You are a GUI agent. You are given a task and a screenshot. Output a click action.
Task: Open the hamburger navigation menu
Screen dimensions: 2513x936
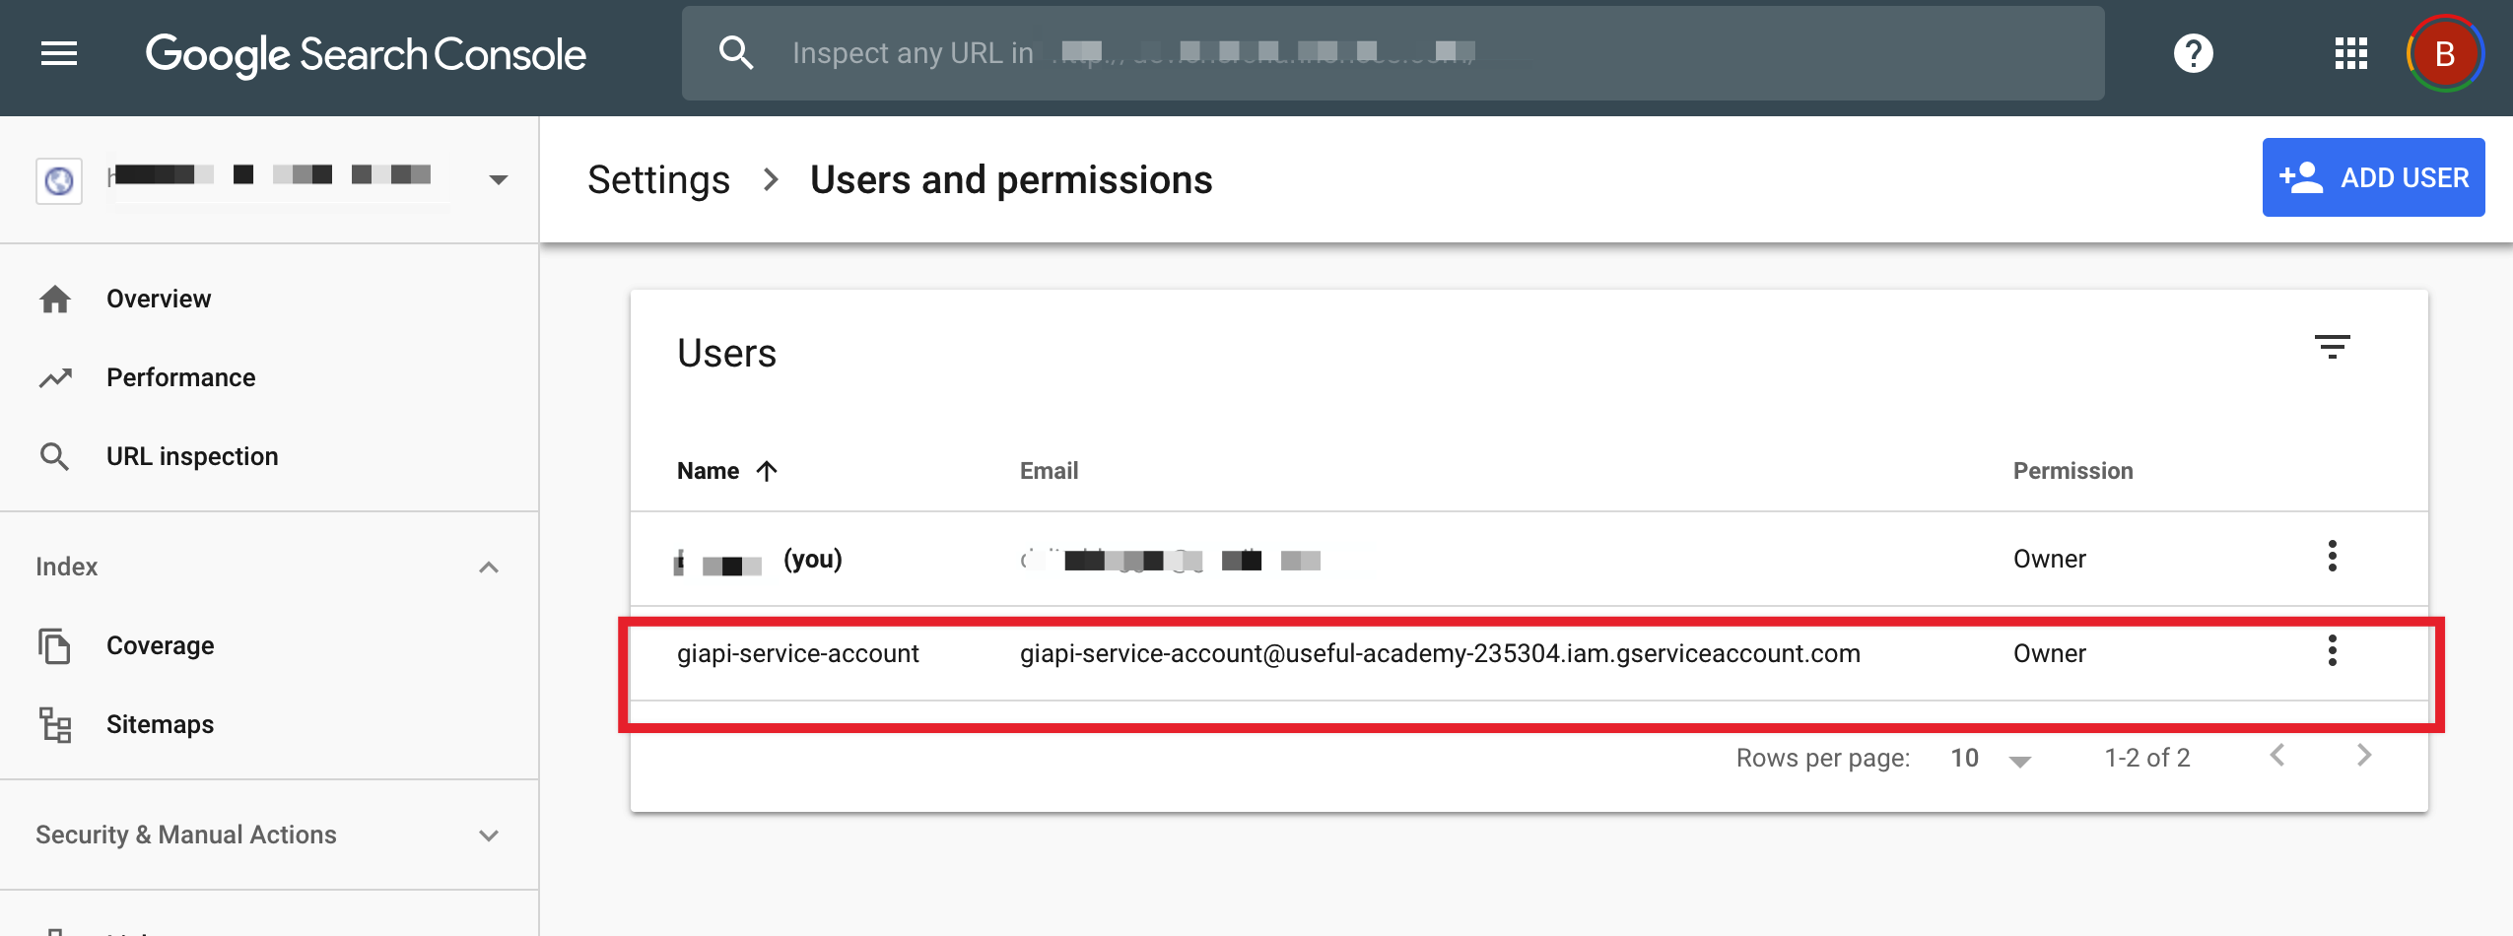coord(59,53)
